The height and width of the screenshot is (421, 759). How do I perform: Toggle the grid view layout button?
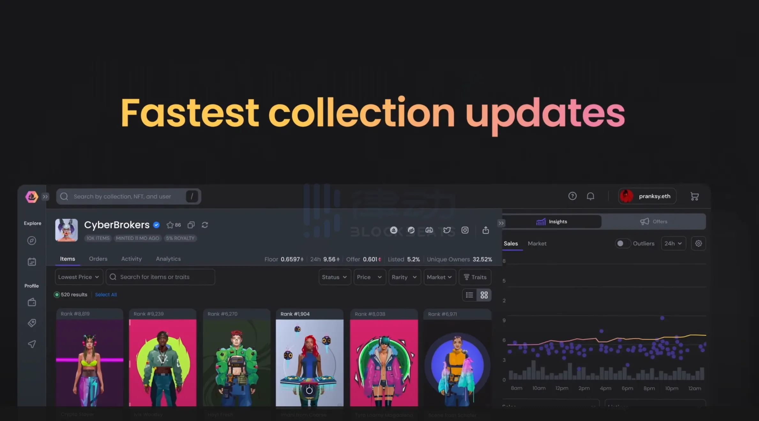pyautogui.click(x=484, y=295)
